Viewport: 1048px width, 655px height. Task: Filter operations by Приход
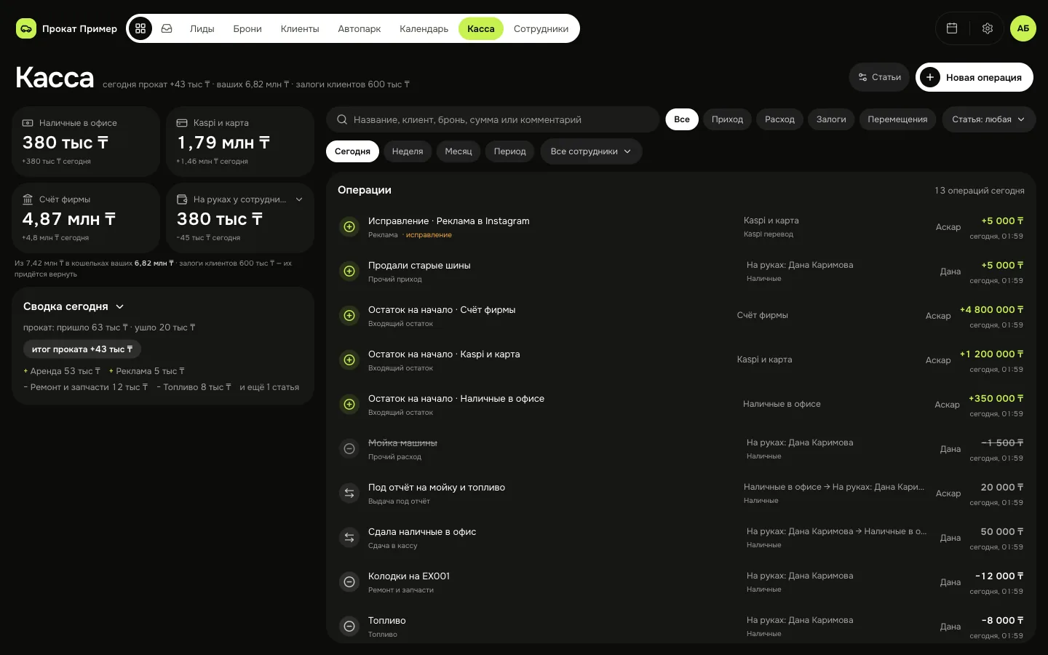[x=727, y=119]
